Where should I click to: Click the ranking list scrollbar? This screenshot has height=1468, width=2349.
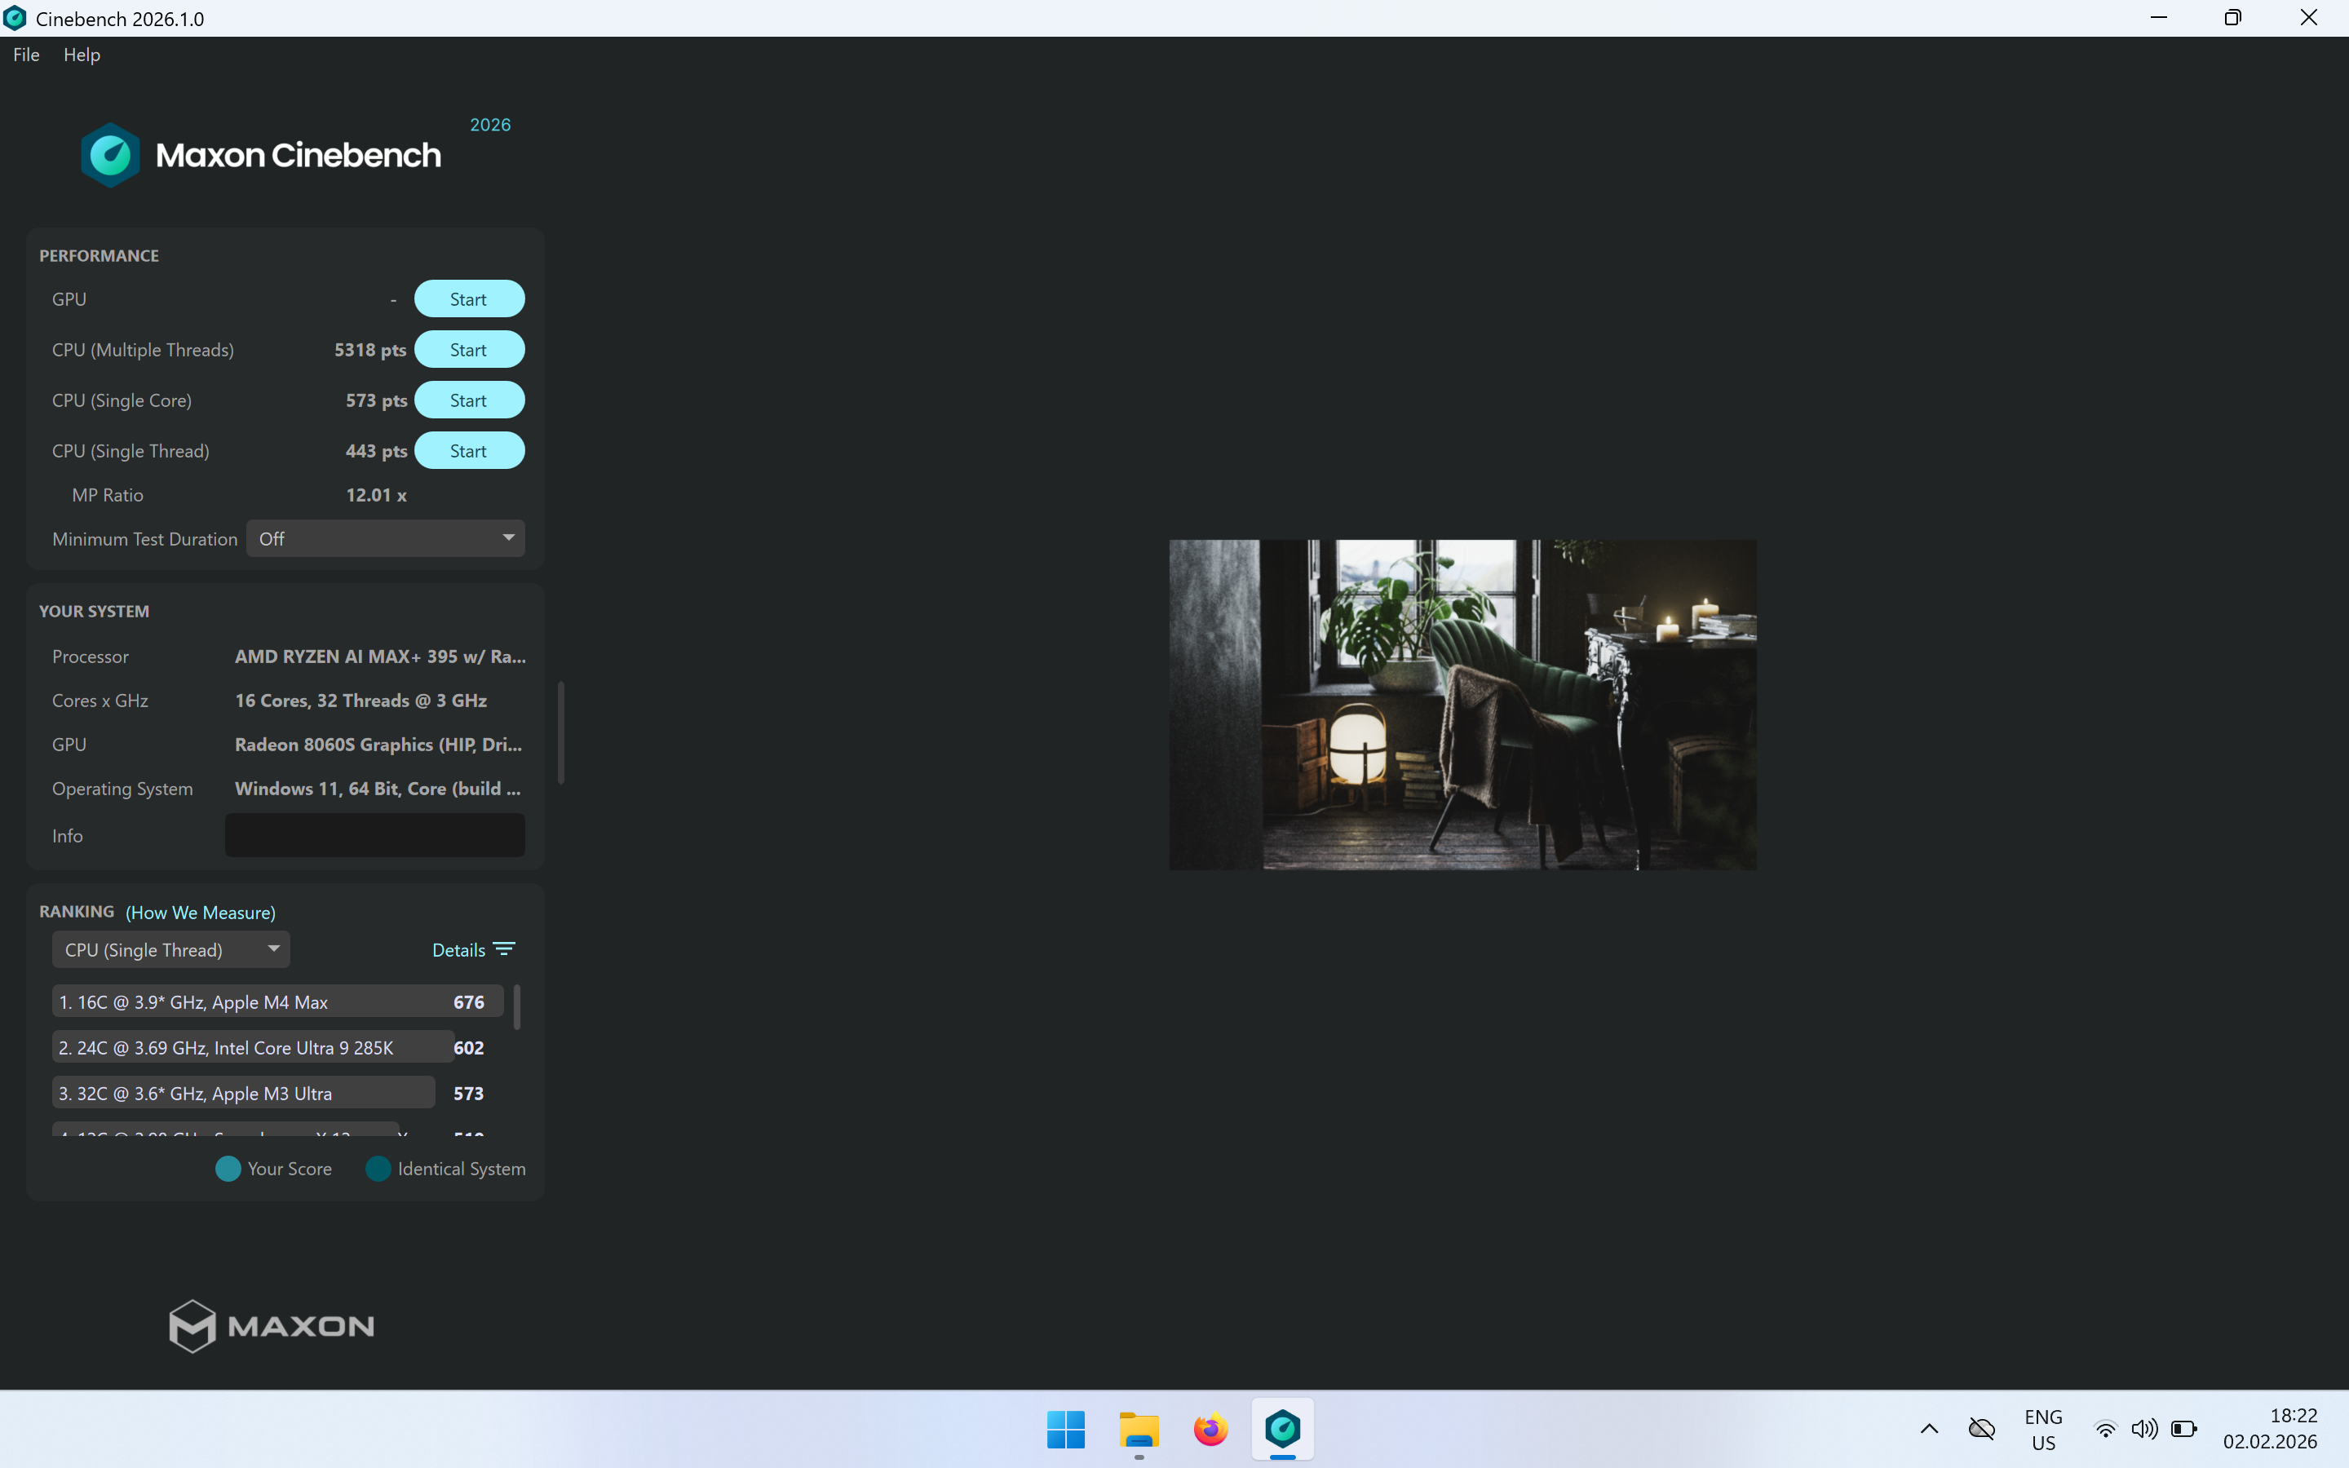coord(516,1008)
